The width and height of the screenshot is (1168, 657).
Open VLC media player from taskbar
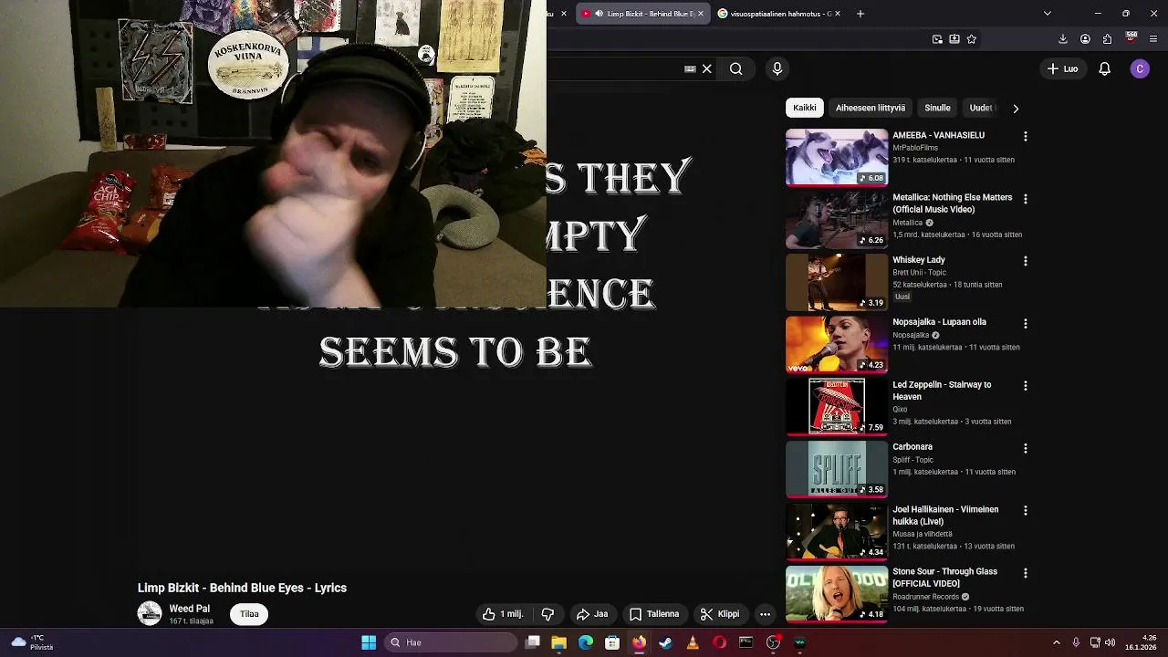coord(693,642)
